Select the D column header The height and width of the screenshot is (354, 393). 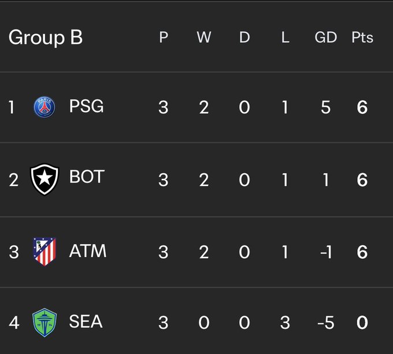tap(244, 38)
